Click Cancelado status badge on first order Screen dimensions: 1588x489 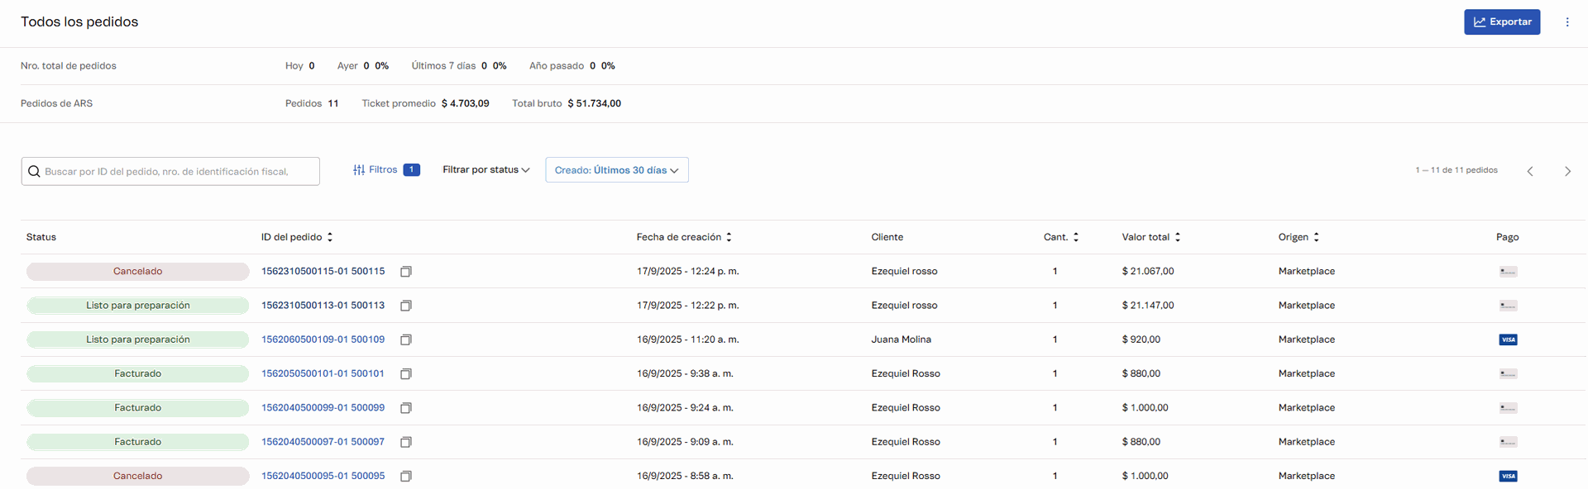(137, 272)
